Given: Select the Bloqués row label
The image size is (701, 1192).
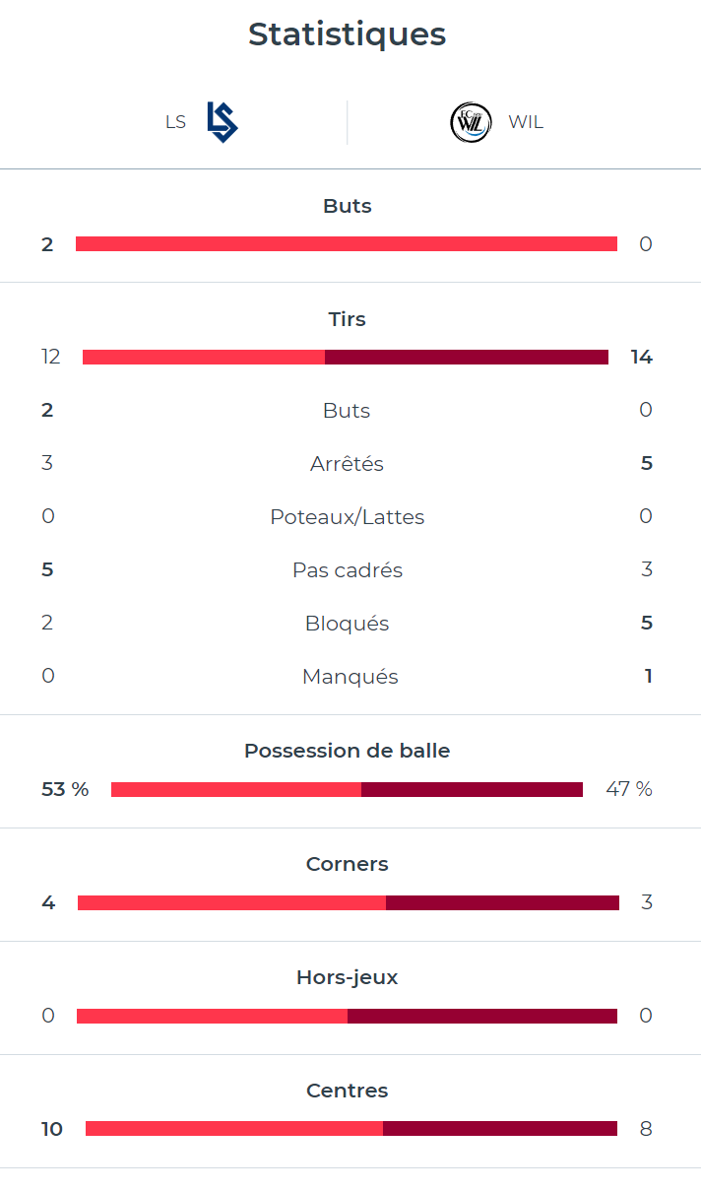Looking at the screenshot, I should tap(347, 624).
